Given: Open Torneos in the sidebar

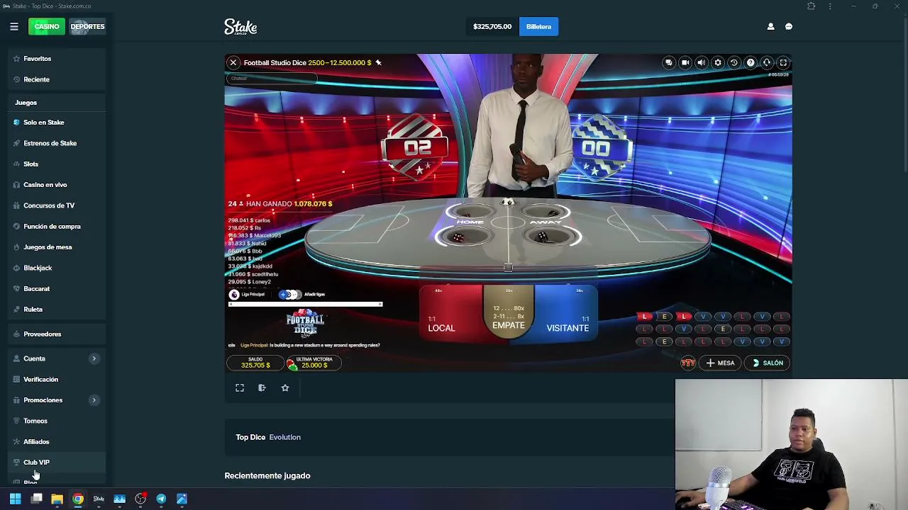Looking at the screenshot, I should point(57,421).
